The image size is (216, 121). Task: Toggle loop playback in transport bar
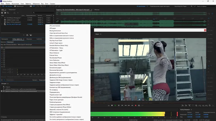[139, 105]
